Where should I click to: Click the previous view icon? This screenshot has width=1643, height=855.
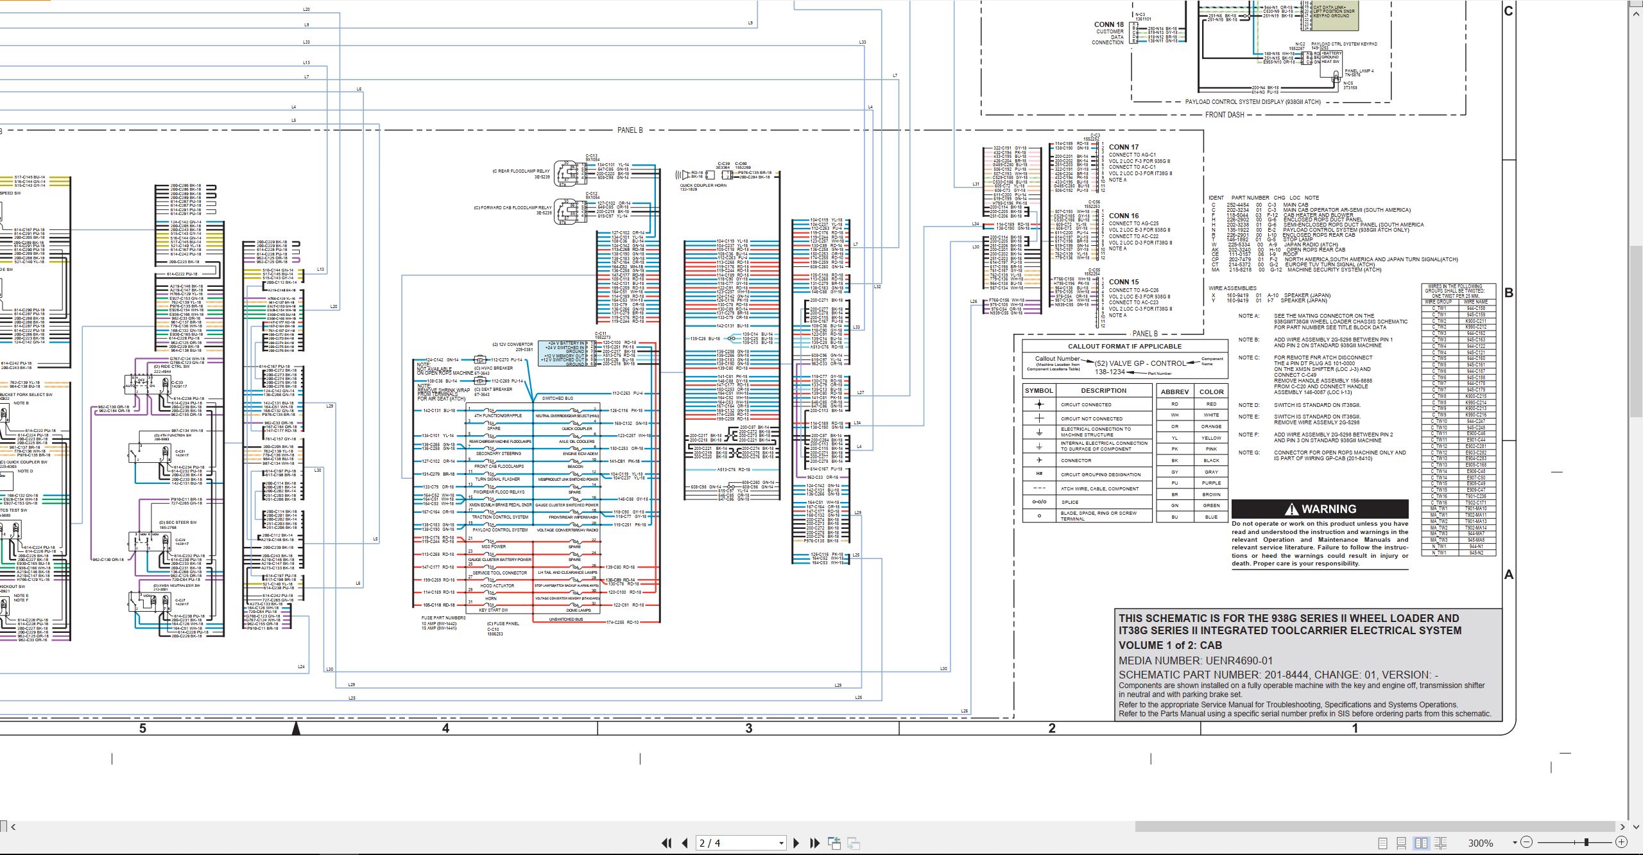click(x=834, y=843)
